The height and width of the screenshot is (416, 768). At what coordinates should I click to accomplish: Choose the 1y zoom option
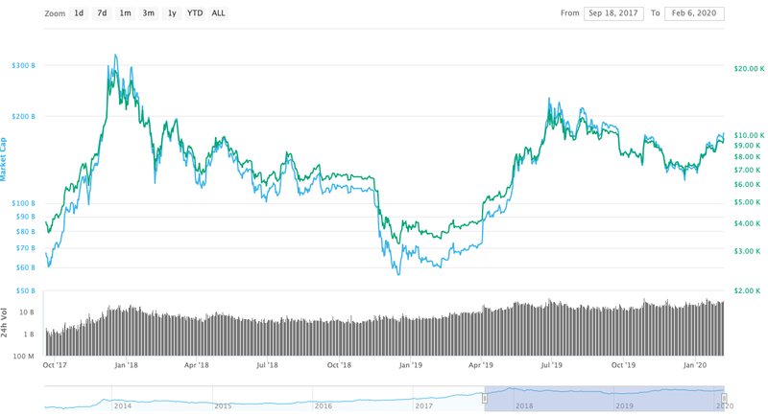[x=172, y=13]
